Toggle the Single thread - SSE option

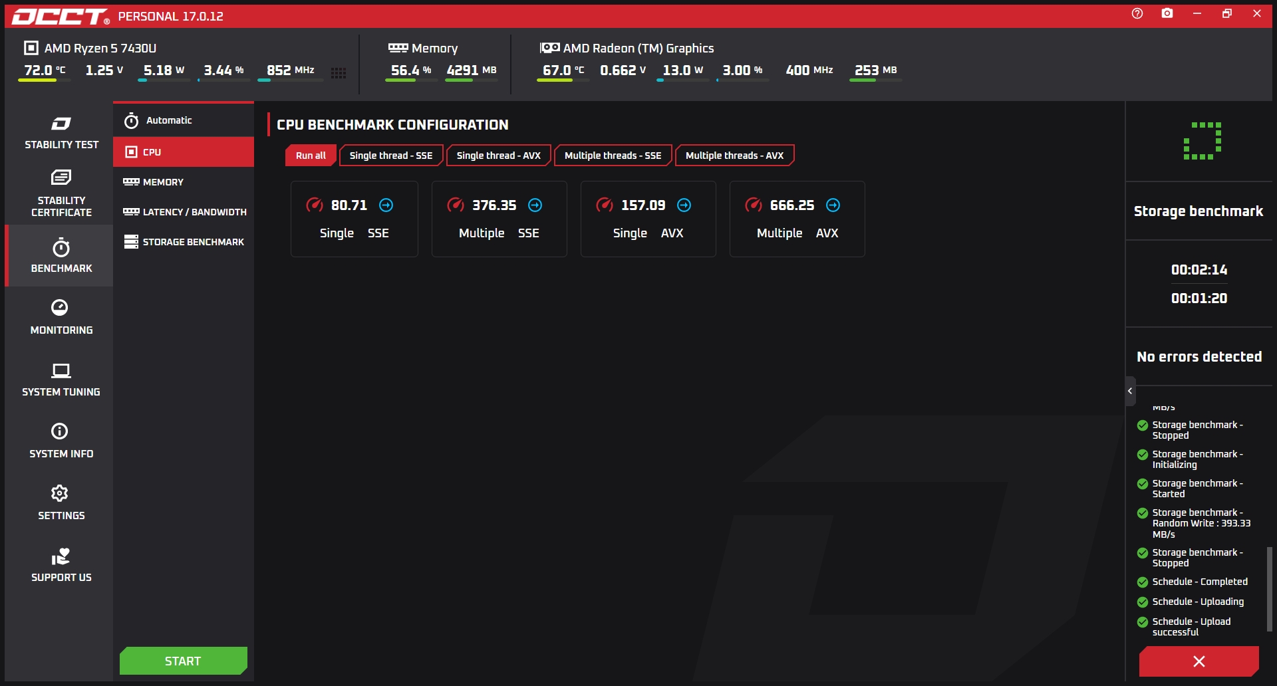coord(391,156)
